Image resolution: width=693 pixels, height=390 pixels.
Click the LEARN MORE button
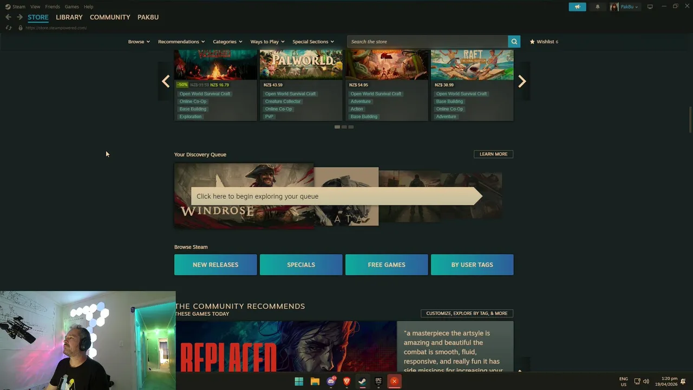(x=493, y=154)
